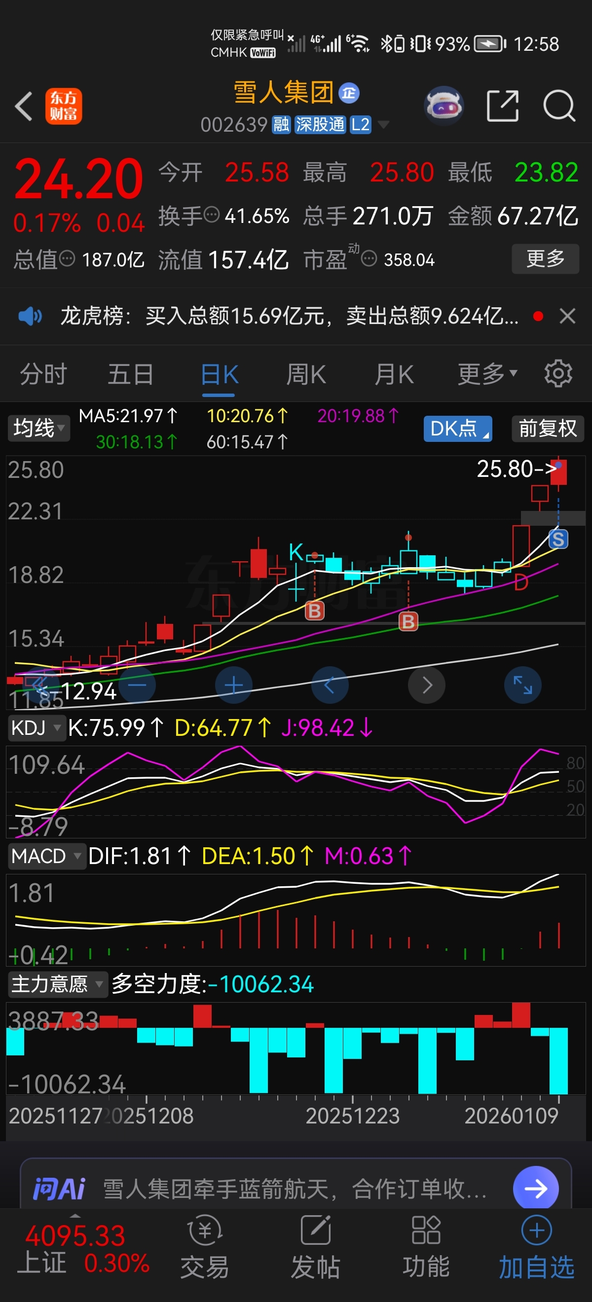Viewport: 592px width, 1302px height.
Task: Tap the blue 企 badge icon
Action: tap(349, 93)
